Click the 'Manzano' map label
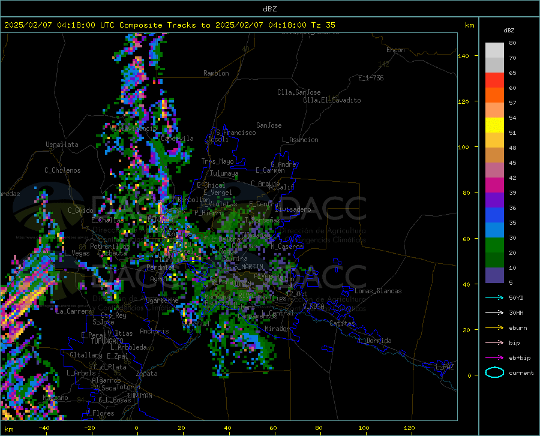This screenshot has width=540, height=436. 55,398
